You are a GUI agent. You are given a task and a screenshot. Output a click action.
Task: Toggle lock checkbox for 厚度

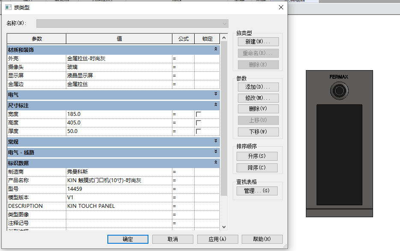[x=198, y=131]
